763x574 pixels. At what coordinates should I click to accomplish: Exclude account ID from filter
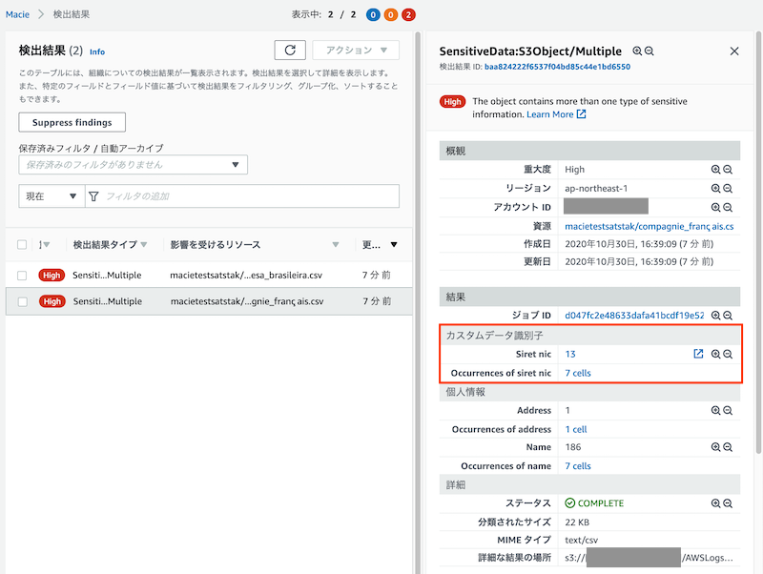coord(728,207)
